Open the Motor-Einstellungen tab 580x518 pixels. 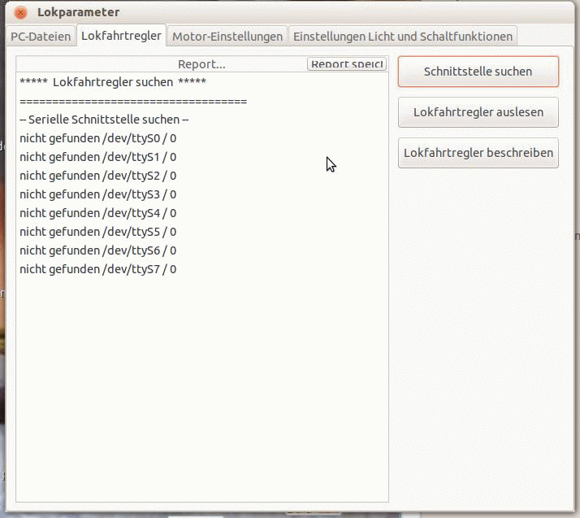tap(227, 37)
